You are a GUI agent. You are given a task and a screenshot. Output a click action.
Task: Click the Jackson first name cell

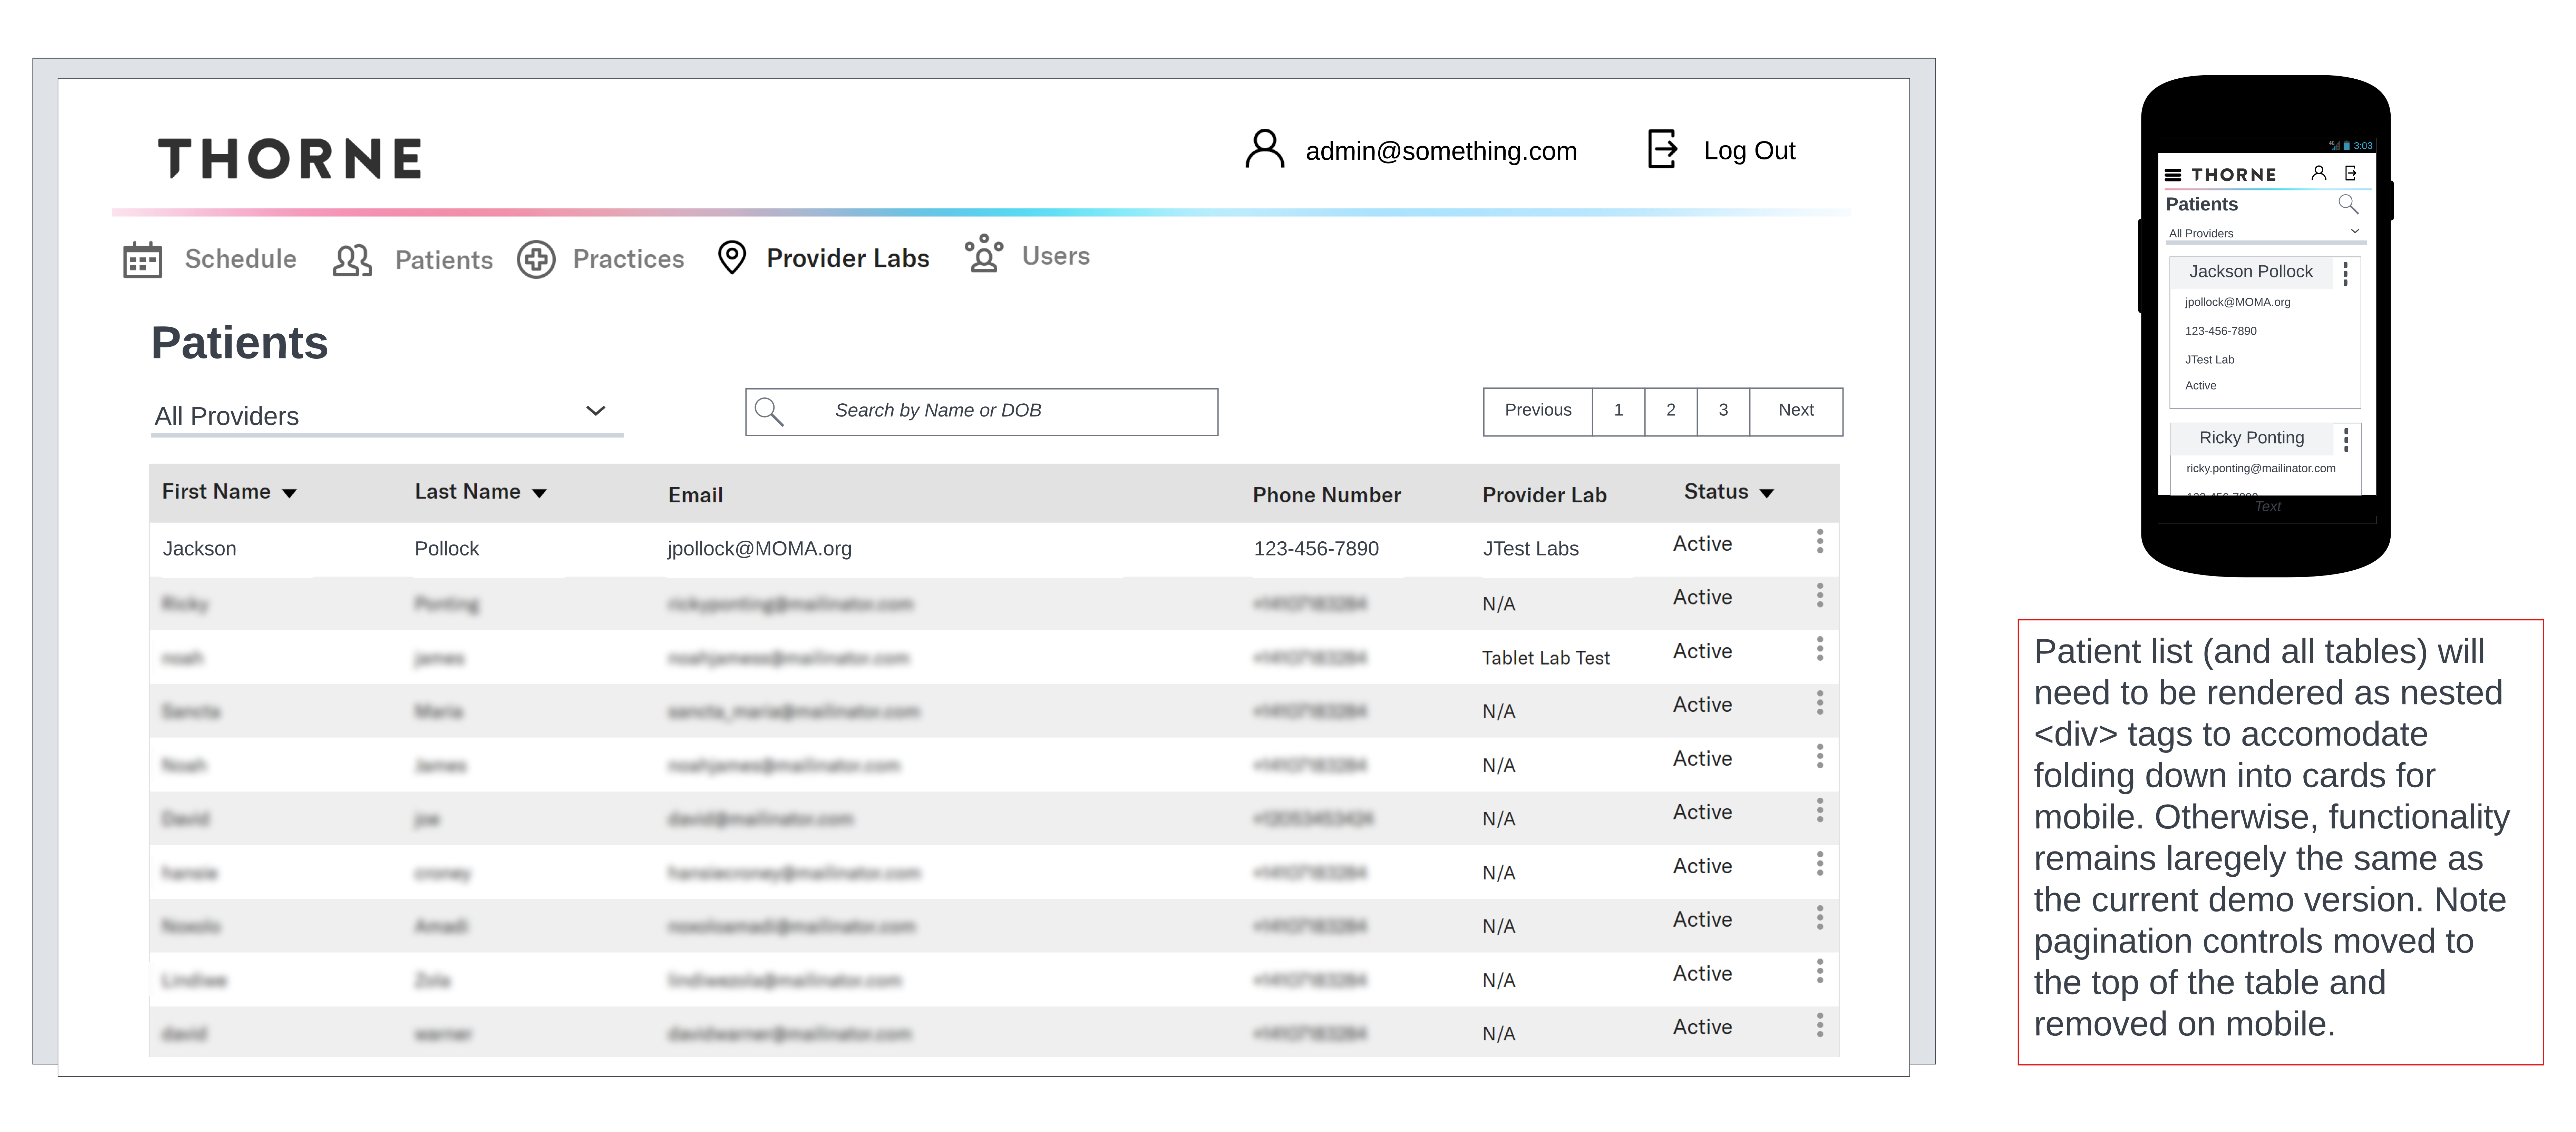click(x=199, y=549)
